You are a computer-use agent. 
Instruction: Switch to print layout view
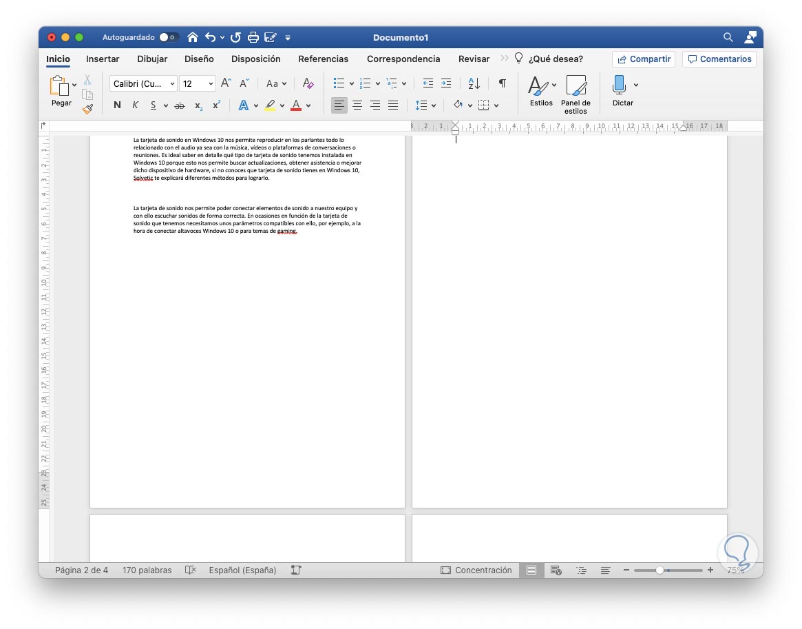pos(531,570)
